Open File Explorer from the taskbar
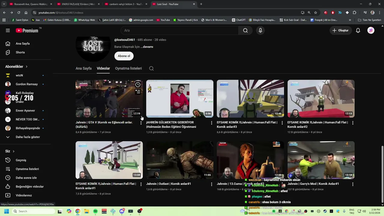The width and height of the screenshot is (384, 216). [x=86, y=211]
